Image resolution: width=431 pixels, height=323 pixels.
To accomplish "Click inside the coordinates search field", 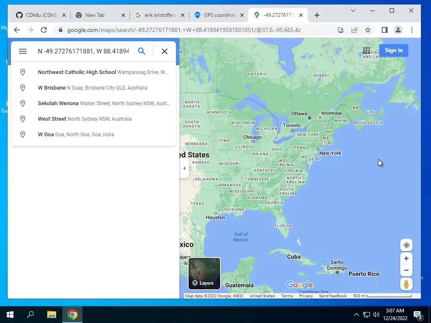I will [x=83, y=51].
